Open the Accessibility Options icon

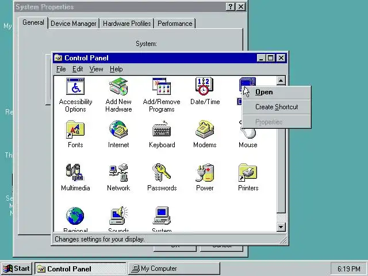click(x=75, y=86)
